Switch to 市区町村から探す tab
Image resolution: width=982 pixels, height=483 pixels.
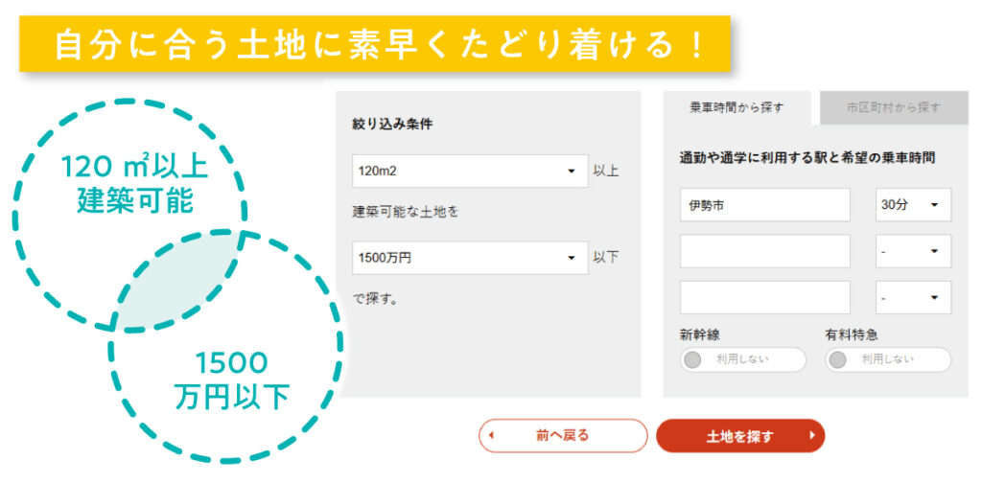(x=893, y=108)
